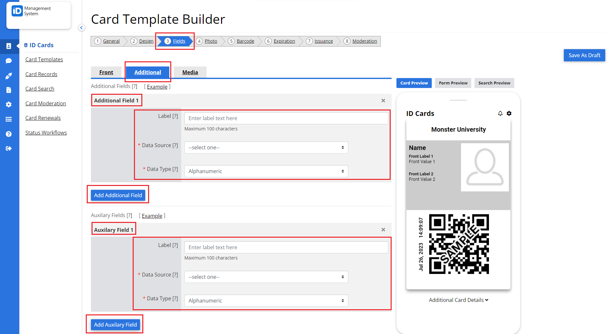Image resolution: width=612 pixels, height=334 pixels.
Task: Click the notification bell on the ID Cards preview
Action: [x=500, y=113]
